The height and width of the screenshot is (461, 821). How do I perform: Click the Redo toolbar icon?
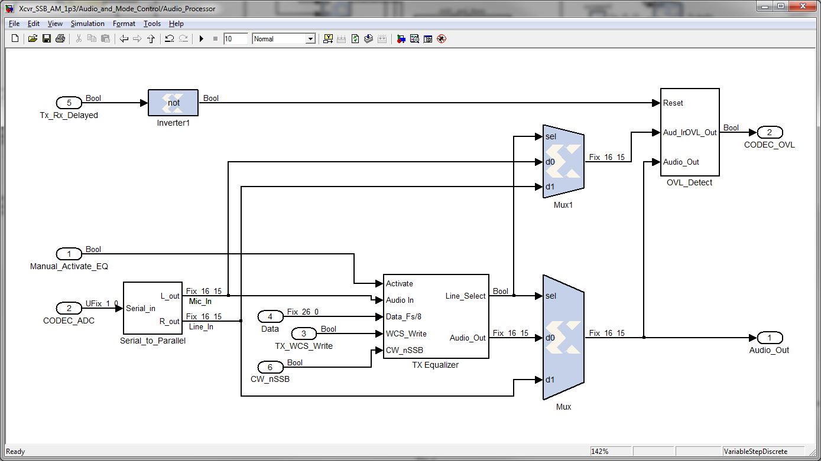(183, 39)
